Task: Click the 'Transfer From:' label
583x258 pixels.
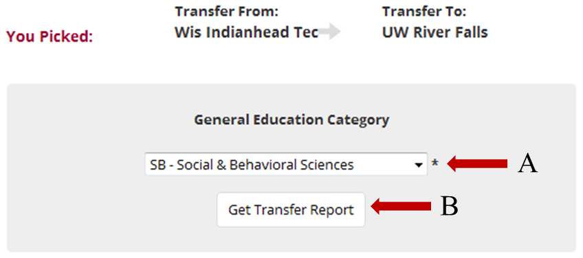Action: click(227, 12)
